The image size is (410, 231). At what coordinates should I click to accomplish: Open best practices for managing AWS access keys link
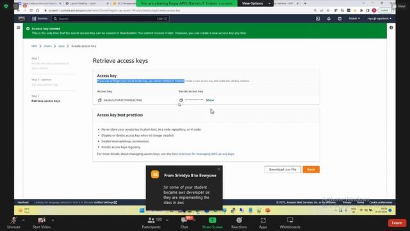click(x=203, y=154)
